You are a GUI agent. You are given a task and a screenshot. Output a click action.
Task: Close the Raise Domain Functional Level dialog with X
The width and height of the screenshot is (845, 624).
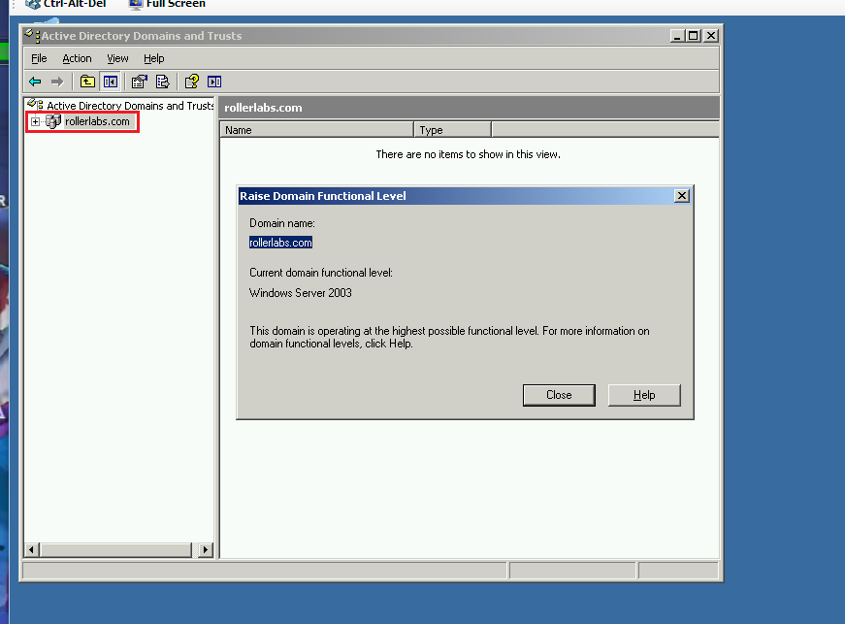682,196
